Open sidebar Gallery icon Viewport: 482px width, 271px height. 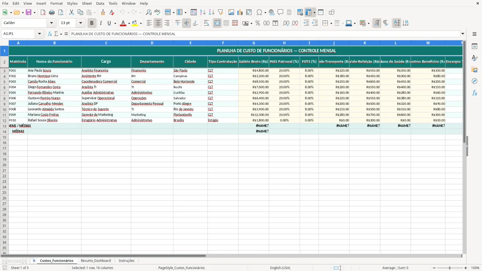click(474, 69)
